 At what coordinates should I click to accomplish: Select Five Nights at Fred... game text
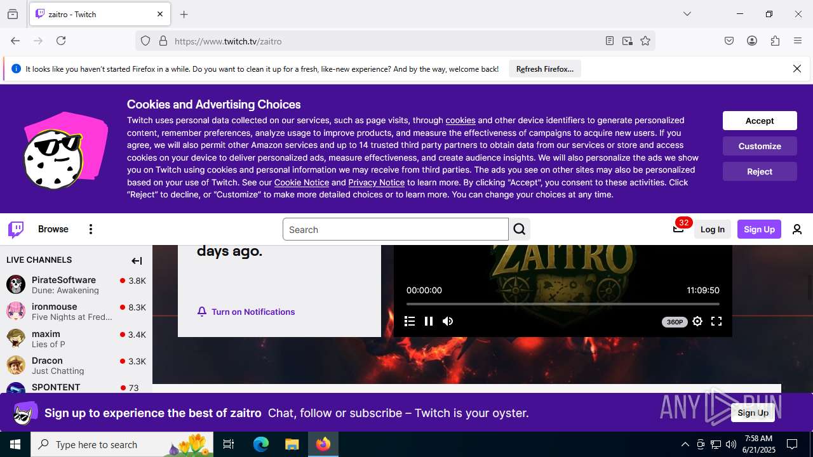72,317
